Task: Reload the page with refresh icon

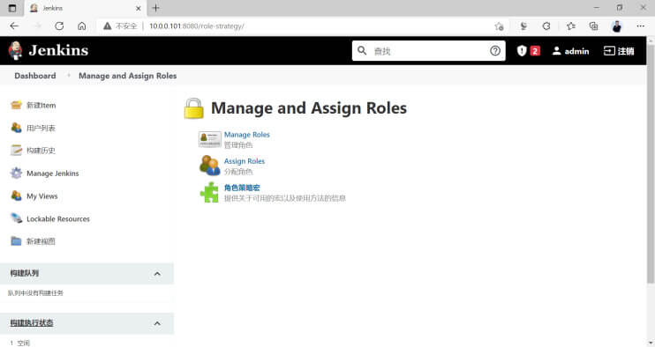Action: coord(59,26)
